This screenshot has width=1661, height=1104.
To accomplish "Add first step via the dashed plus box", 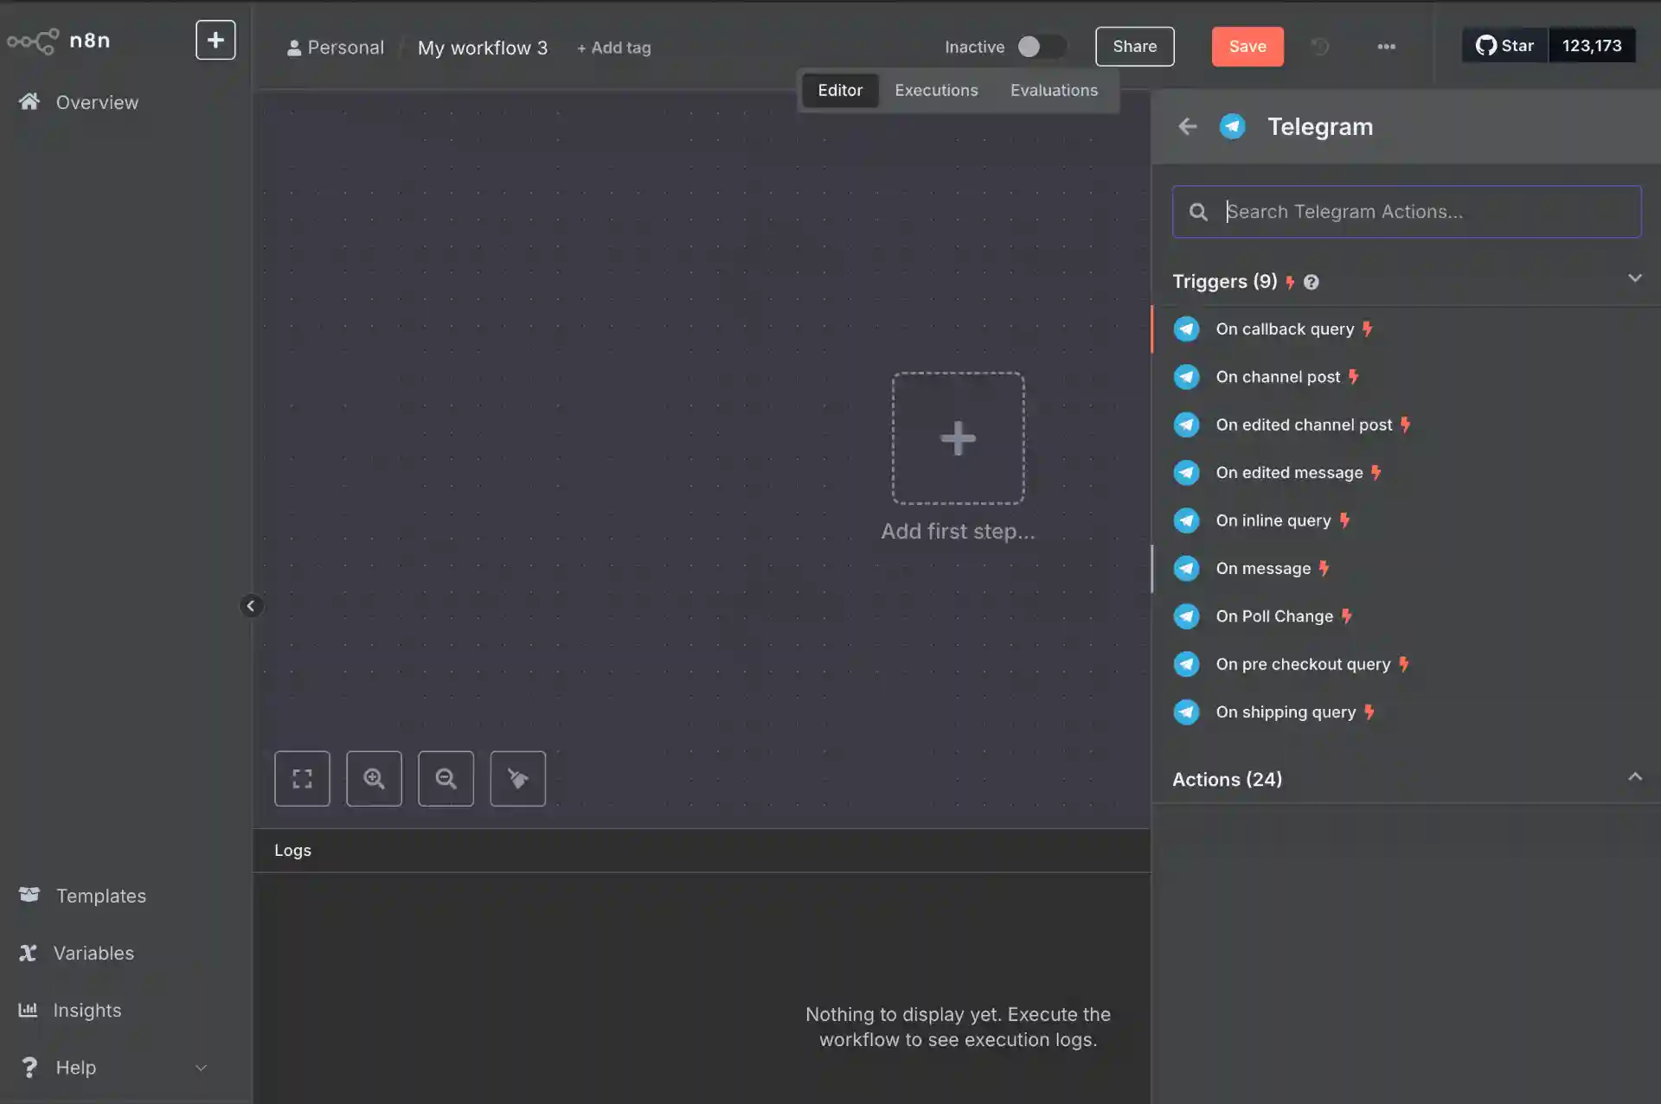I will point(958,438).
